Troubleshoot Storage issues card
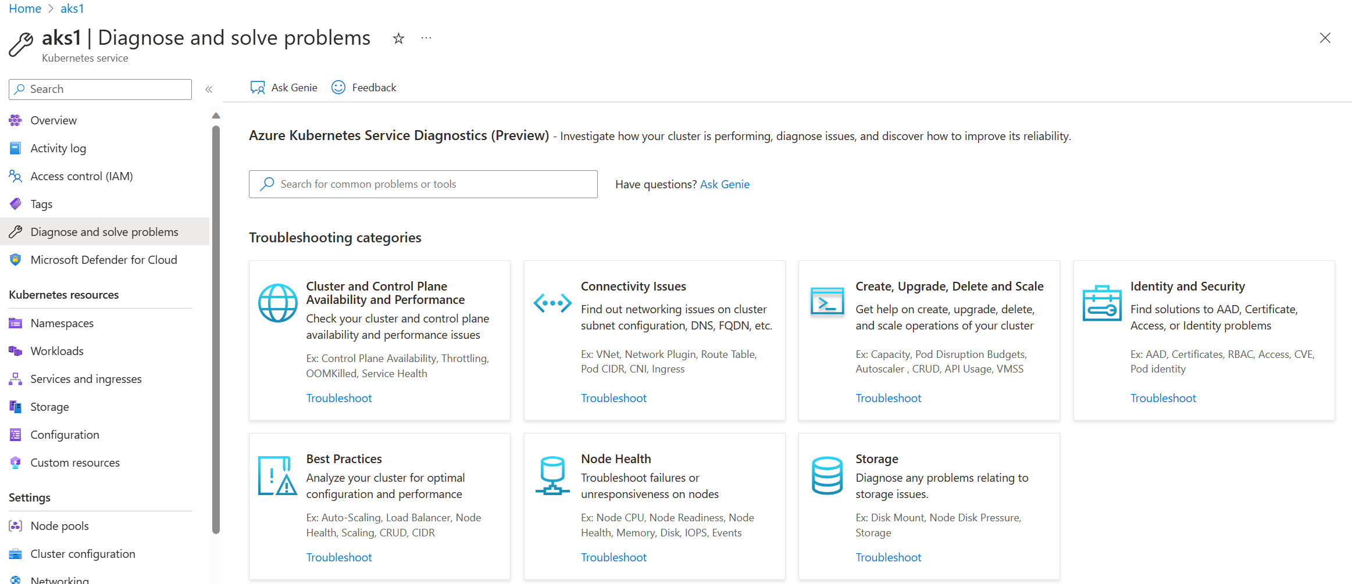 click(x=889, y=557)
